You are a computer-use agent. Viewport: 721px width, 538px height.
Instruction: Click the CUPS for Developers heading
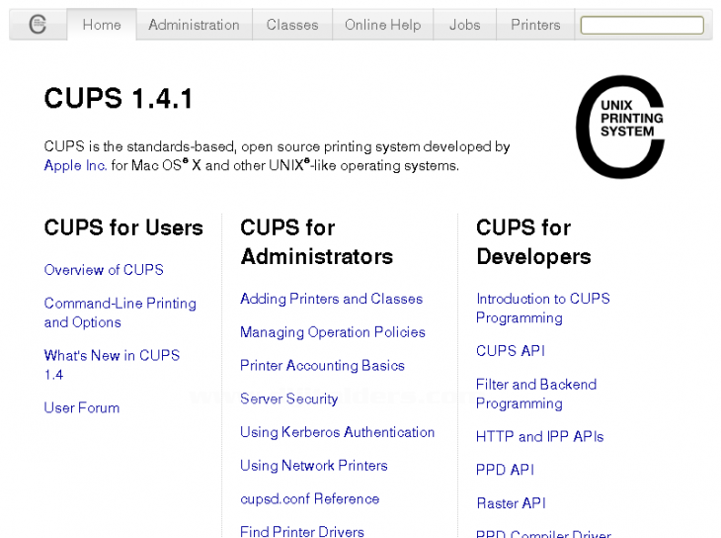[533, 242]
